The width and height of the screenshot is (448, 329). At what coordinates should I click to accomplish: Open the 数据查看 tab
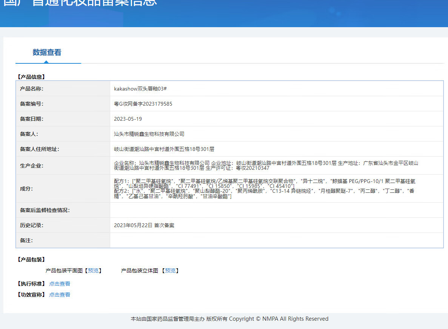[47, 52]
